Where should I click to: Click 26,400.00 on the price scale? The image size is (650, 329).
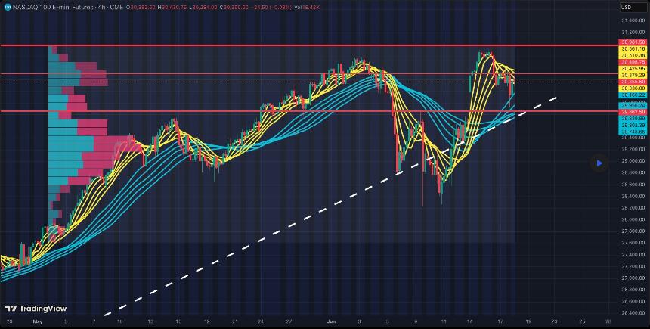pos(633,313)
